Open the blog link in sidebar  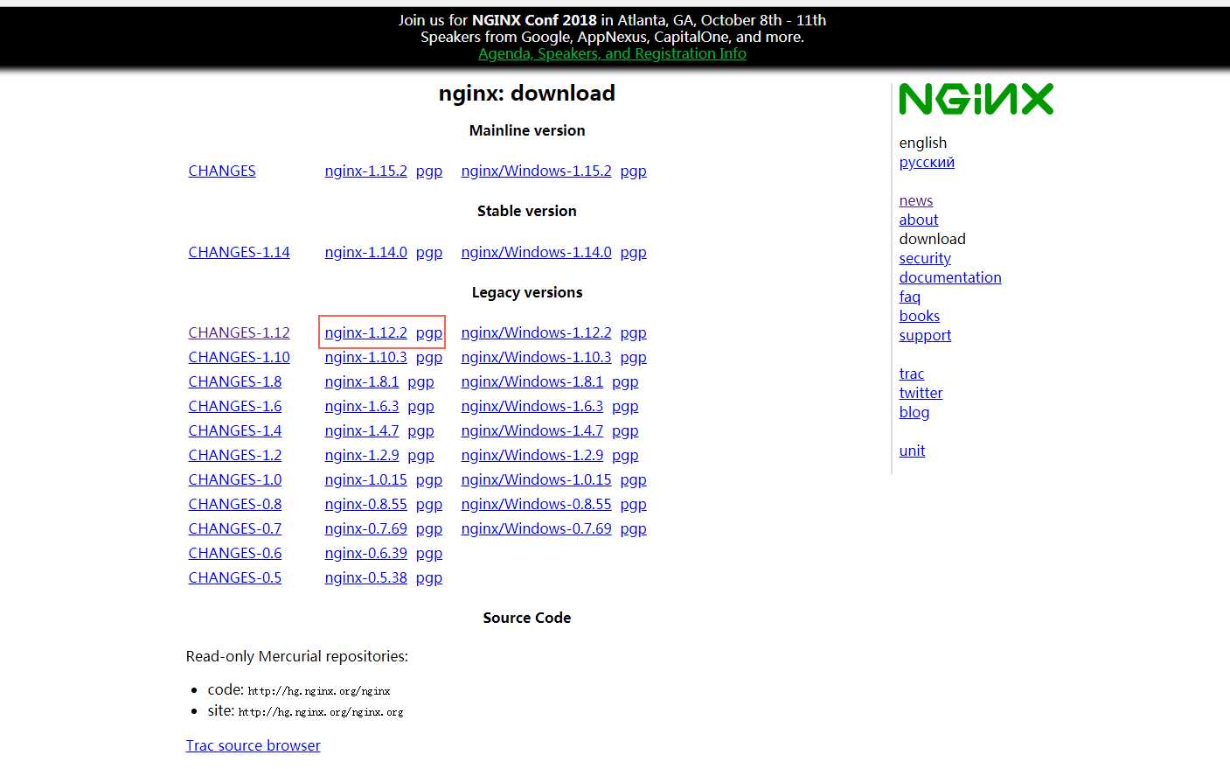coord(914,412)
